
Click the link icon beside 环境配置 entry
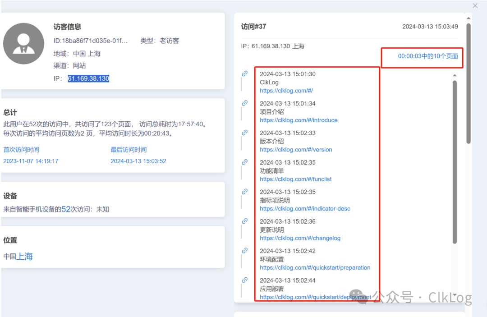click(x=245, y=251)
